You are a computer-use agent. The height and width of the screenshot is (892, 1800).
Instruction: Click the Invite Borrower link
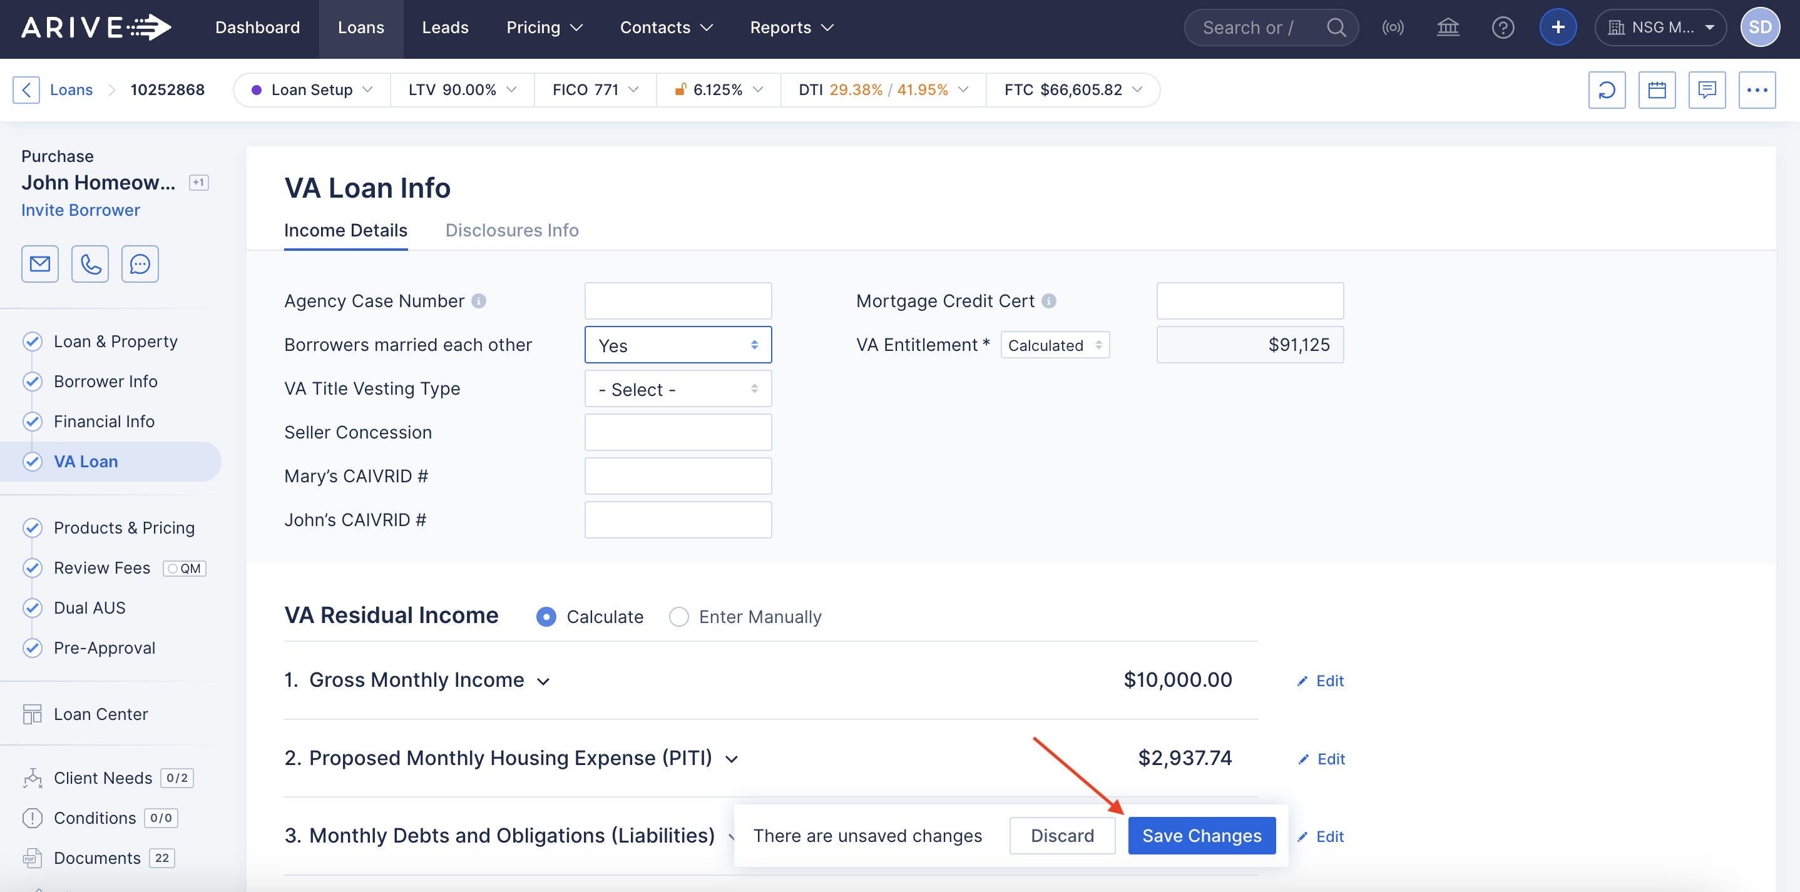click(80, 210)
